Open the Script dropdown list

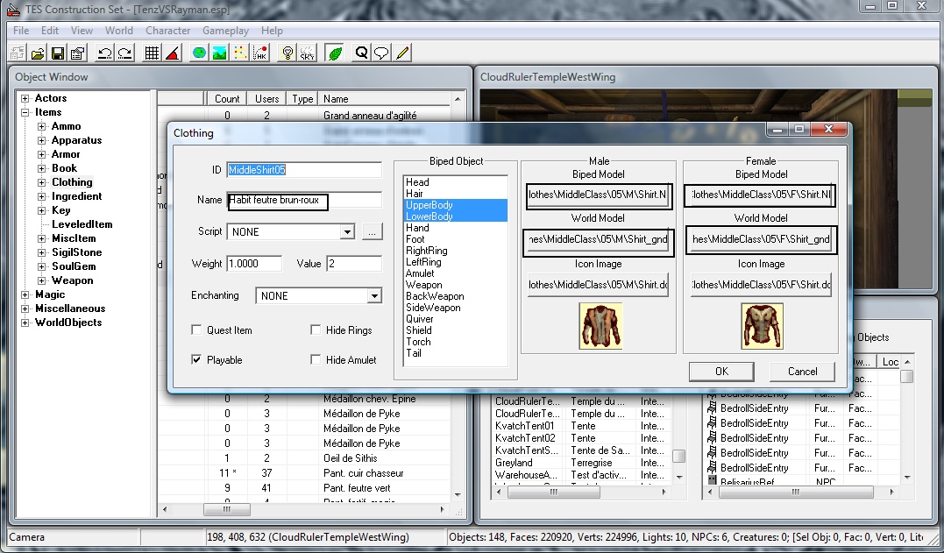click(x=347, y=232)
